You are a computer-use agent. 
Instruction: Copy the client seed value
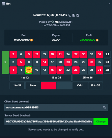coord(105,108)
